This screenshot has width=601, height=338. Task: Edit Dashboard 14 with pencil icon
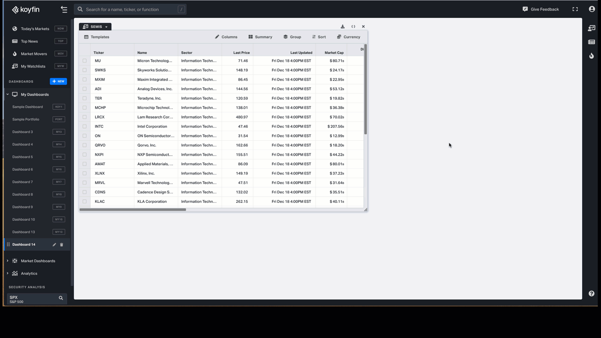click(x=54, y=245)
